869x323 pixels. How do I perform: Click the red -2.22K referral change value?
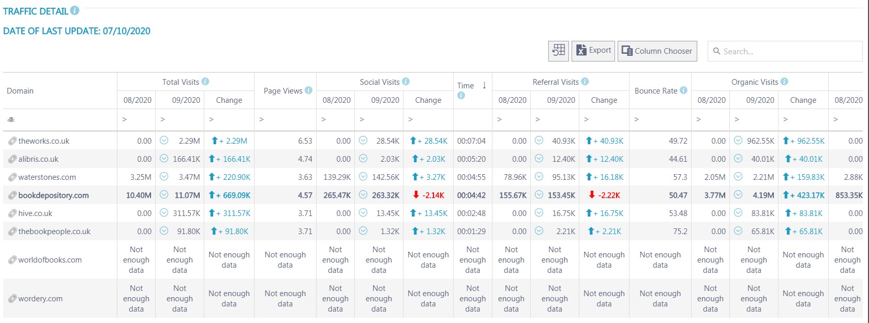click(x=609, y=195)
